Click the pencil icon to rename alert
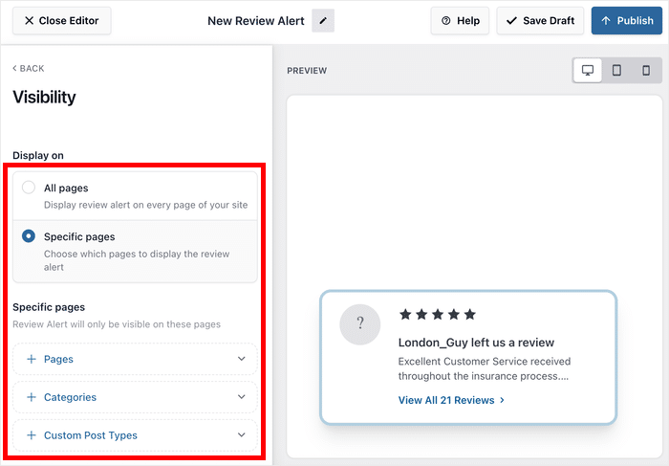669x466 pixels. click(x=323, y=20)
